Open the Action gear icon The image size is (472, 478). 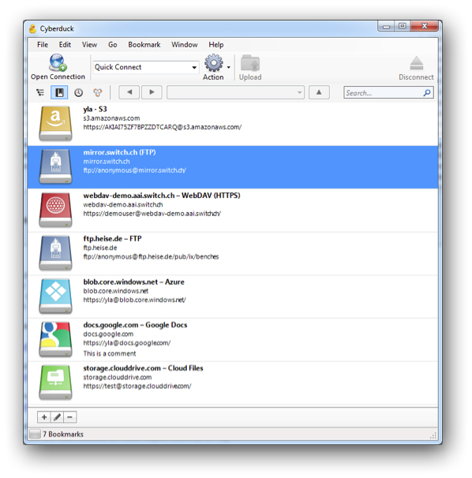214,63
